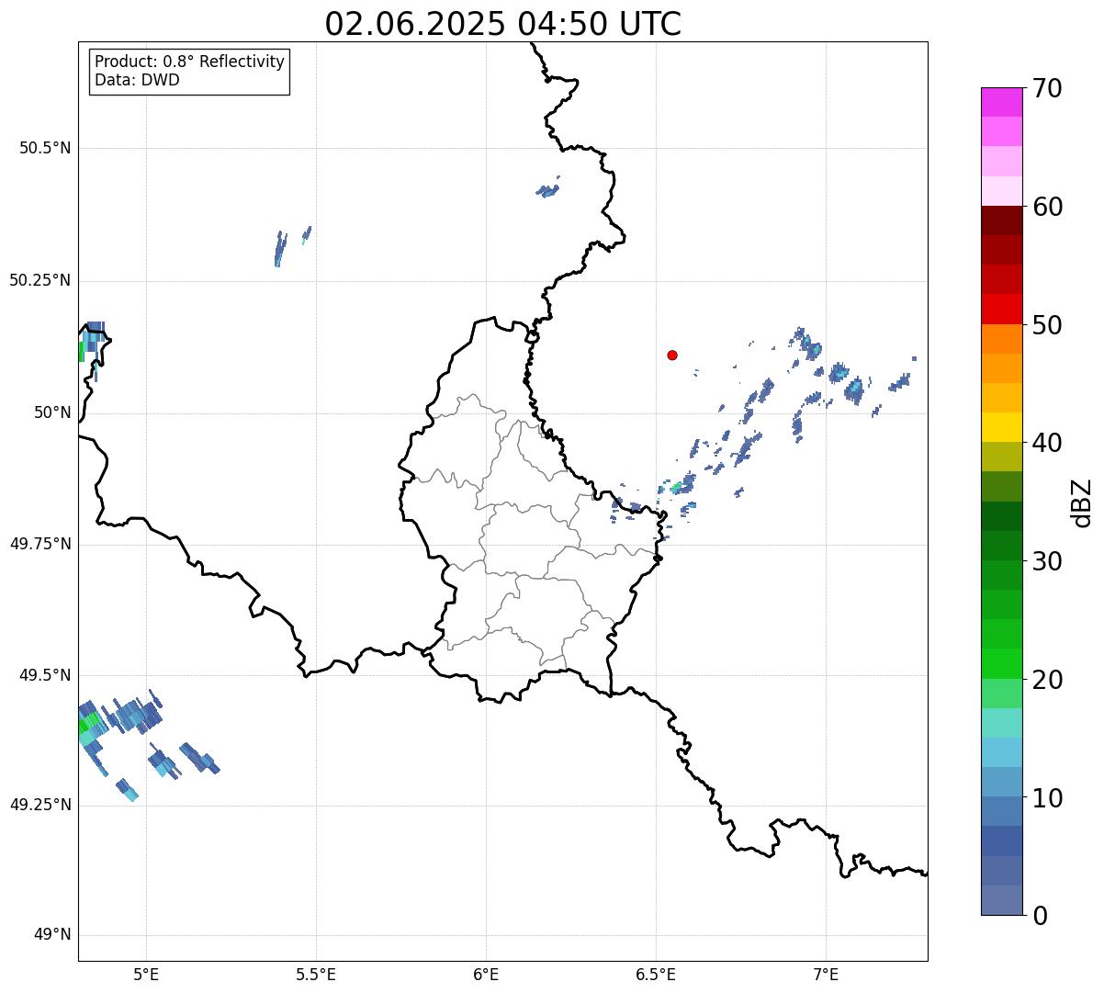Click the '6.5°E' longitude label
Image resolution: width=1104 pixels, height=993 pixels.
(x=656, y=976)
